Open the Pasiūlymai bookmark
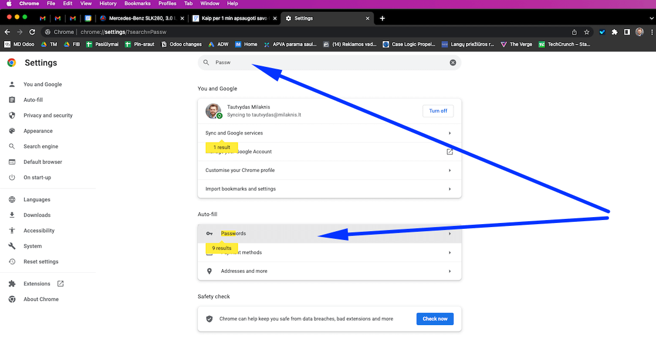This screenshot has height=338, width=656. (x=102, y=44)
